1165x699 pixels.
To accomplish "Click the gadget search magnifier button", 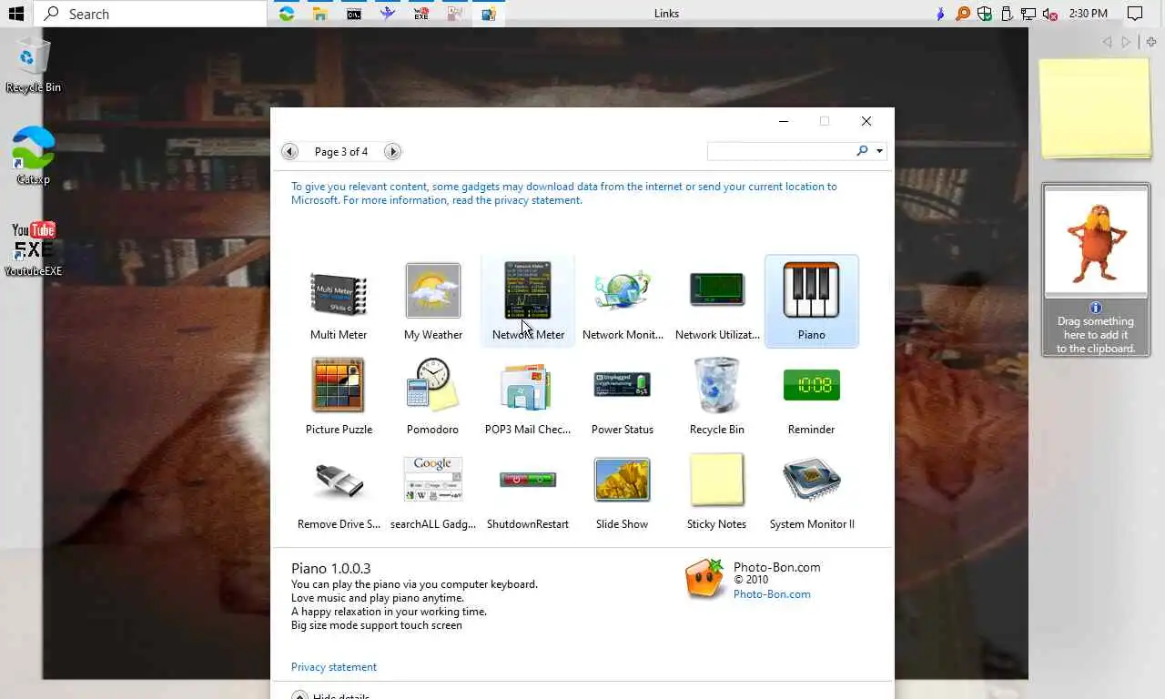I will (x=862, y=151).
